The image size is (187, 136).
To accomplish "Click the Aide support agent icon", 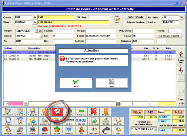I will tap(81, 130).
